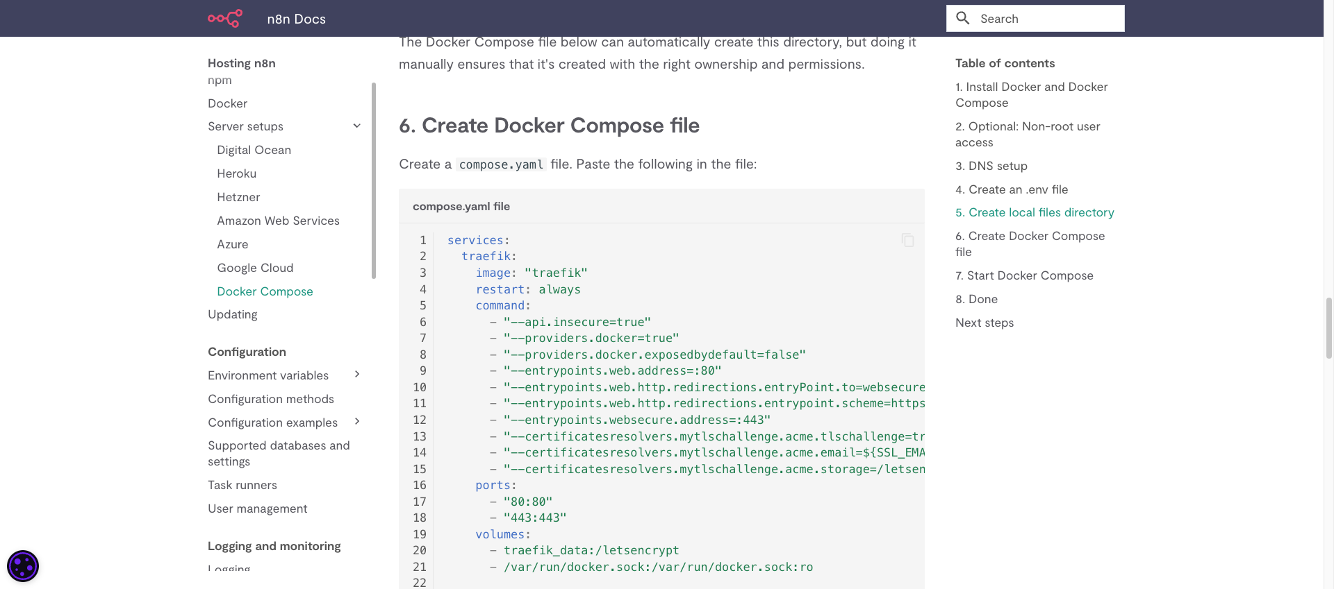The width and height of the screenshot is (1334, 589).
Task: Open the Task runners page
Action: click(242, 485)
